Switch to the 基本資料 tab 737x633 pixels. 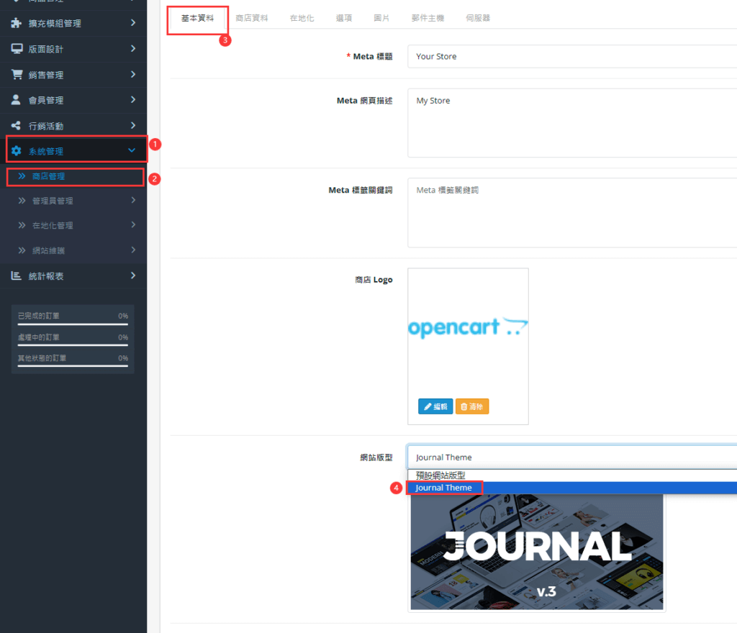coord(197,18)
